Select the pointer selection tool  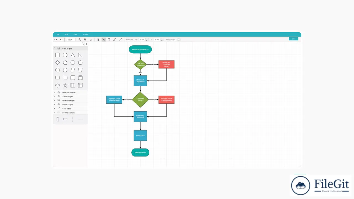click(103, 40)
